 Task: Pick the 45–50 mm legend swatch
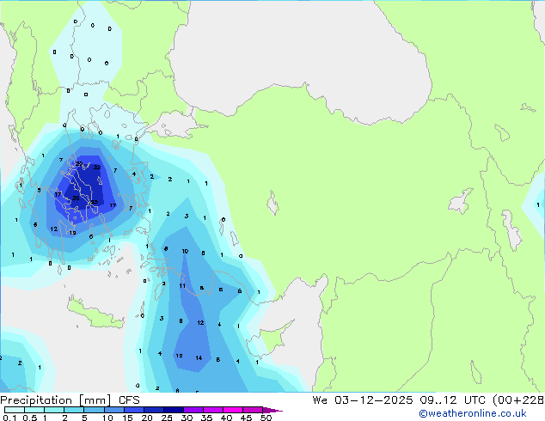[253, 410]
